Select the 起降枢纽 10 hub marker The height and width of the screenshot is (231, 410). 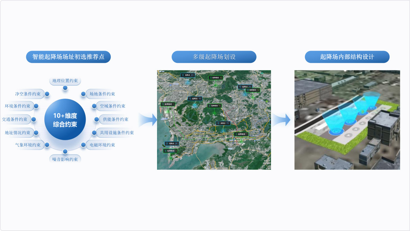point(216,78)
